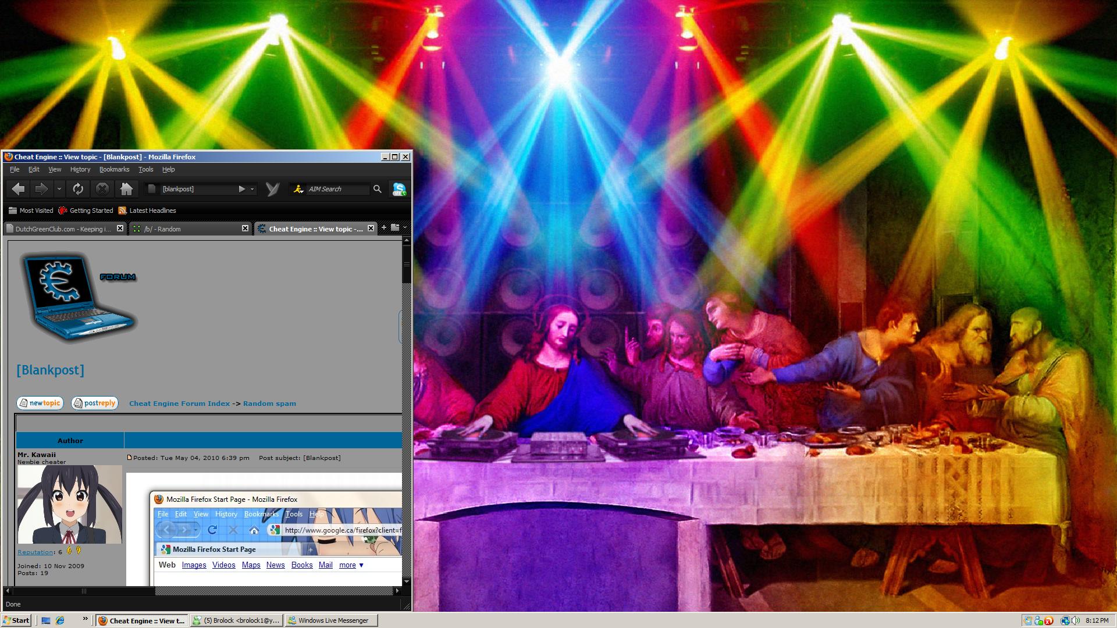Click the Y logo toolbar icon
Screen dimensions: 1117x628
tap(272, 189)
